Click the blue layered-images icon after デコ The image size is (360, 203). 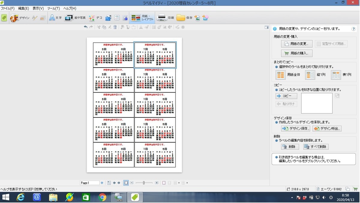[x=108, y=18]
